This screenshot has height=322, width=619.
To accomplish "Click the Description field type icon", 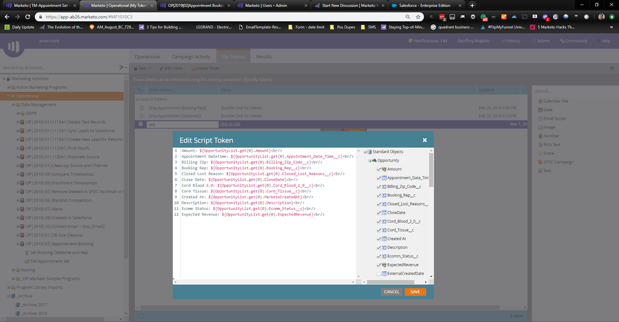I will [x=384, y=247].
